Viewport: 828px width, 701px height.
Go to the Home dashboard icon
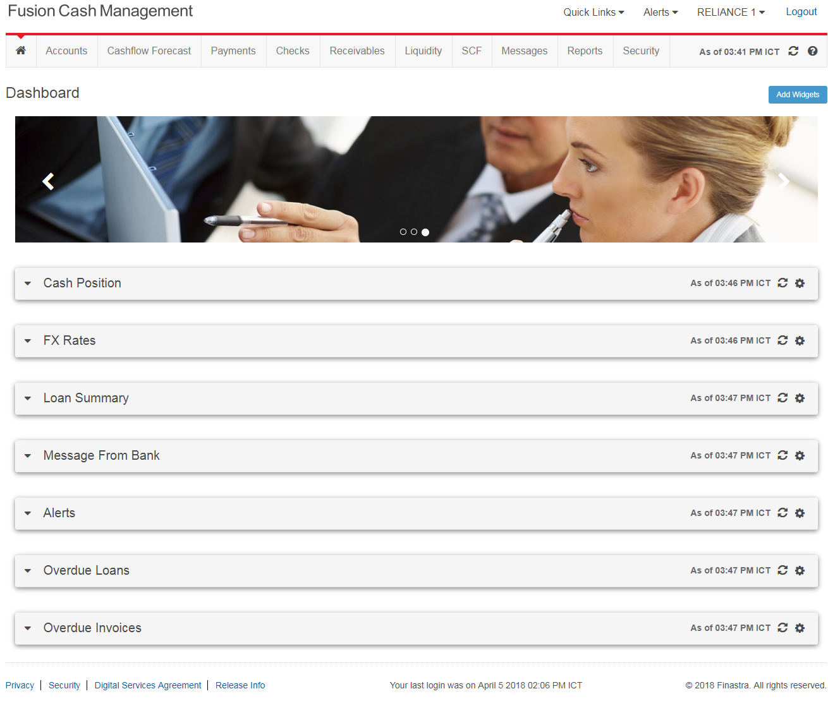click(21, 51)
